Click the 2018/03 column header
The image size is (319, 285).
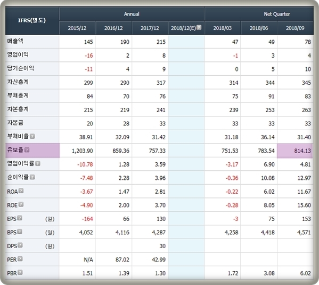[x=223, y=28]
